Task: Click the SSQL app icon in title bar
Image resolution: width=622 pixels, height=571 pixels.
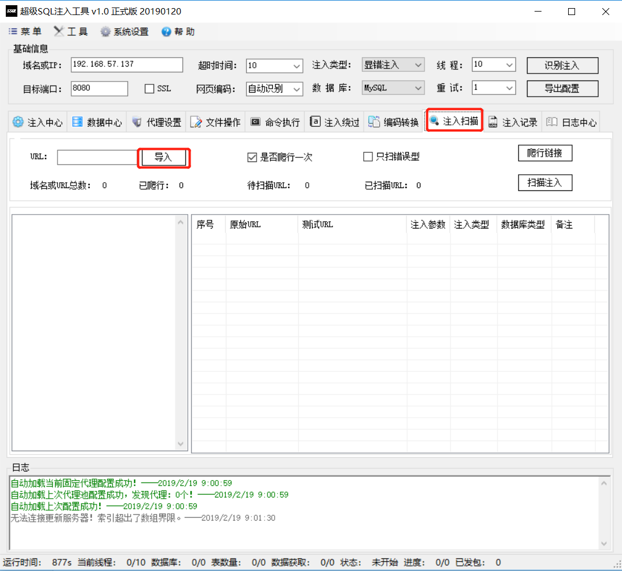Action: click(12, 11)
